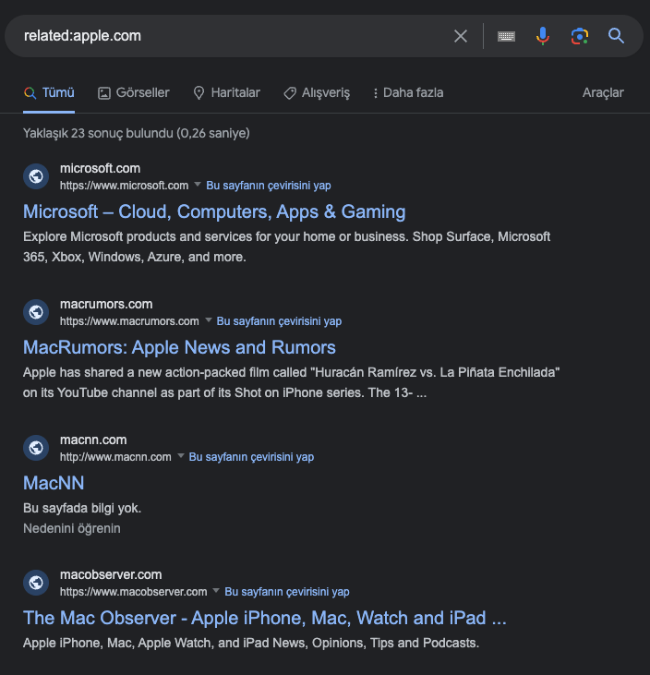Translate the macnn.com page via çevirisini yap
Viewport: 650px width, 675px height.
click(x=251, y=457)
